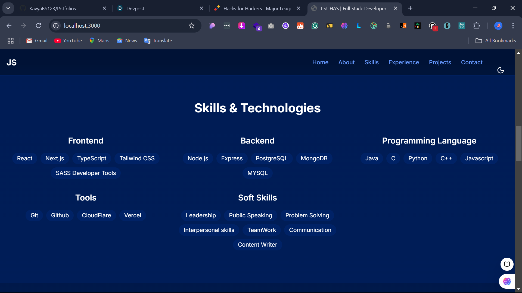Open the All Bookmarks folder
522x293 pixels.
tap(495, 41)
